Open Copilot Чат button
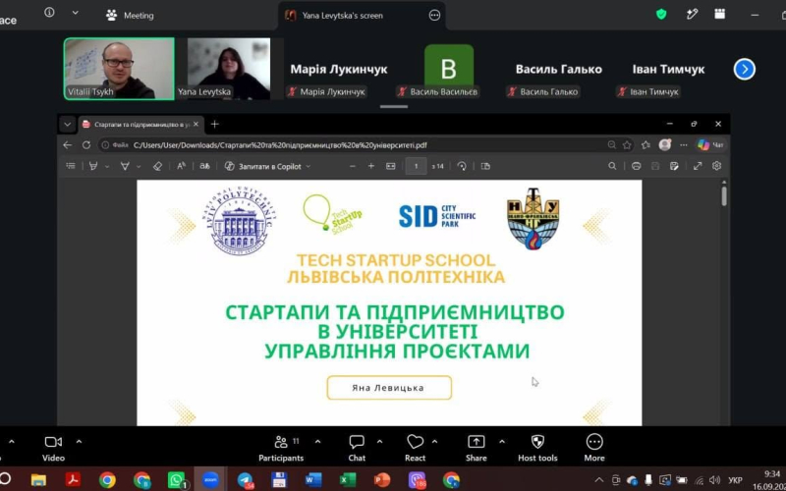Screen dimensions: 786x491 (x=710, y=145)
